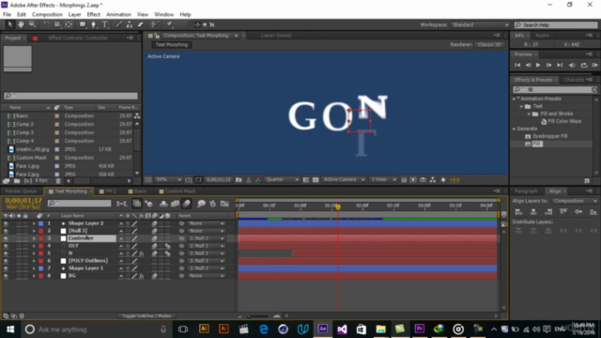The width and height of the screenshot is (601, 338).
Task: Open the Effect menu
Action: (x=93, y=15)
